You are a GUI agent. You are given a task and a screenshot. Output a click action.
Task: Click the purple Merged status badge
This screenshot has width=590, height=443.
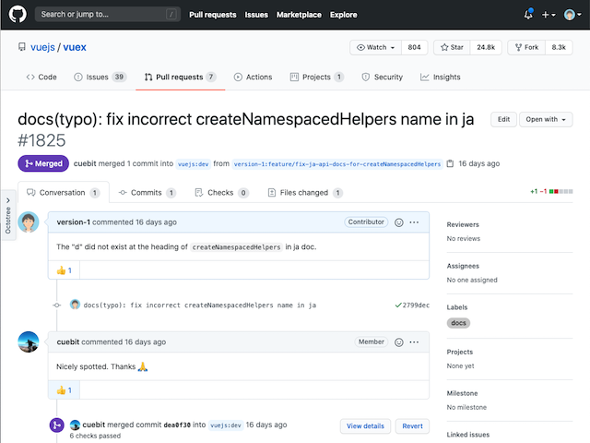point(43,163)
